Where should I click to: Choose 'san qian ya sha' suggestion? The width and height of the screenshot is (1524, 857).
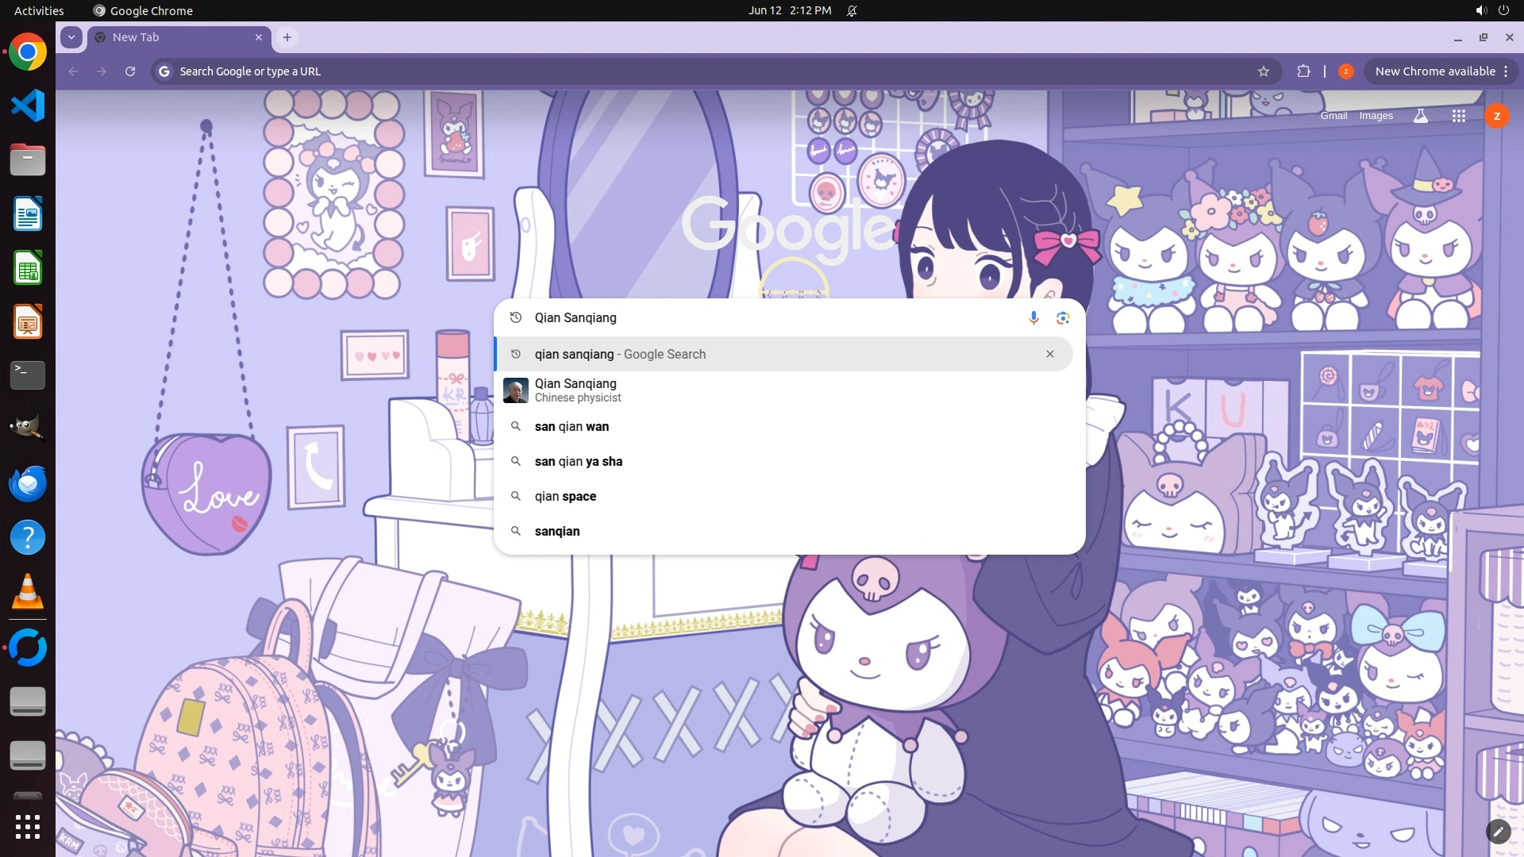(578, 462)
